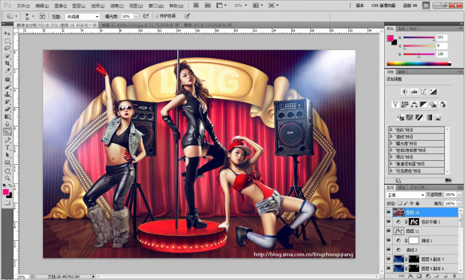Click the Essentials workspace button (基本)

click(x=359, y=5)
